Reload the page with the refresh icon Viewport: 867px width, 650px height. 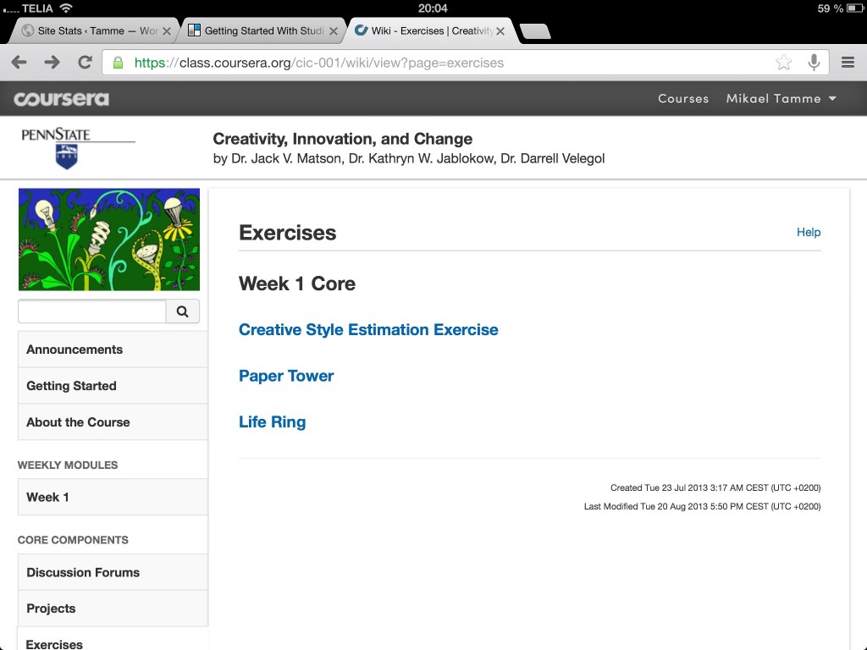85,63
